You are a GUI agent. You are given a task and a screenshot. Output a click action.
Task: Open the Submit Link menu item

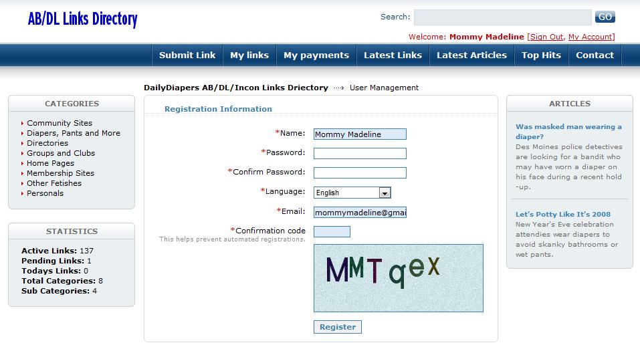(187, 55)
